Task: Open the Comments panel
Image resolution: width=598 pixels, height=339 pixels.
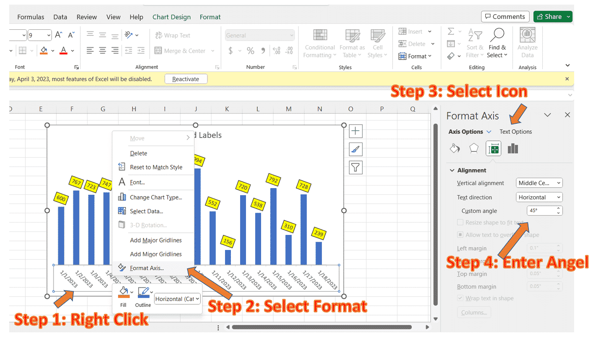Action: tap(505, 16)
